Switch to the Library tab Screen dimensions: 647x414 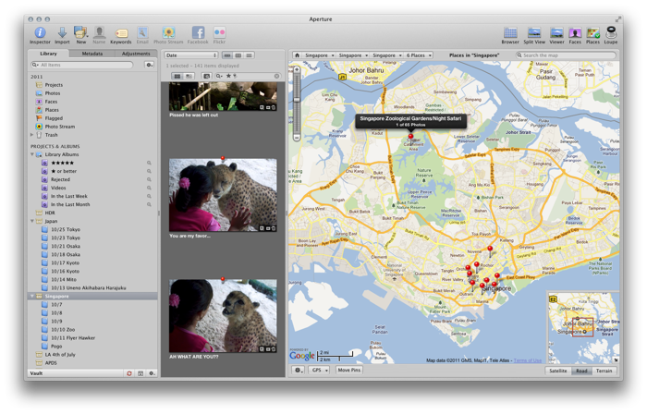tap(49, 54)
